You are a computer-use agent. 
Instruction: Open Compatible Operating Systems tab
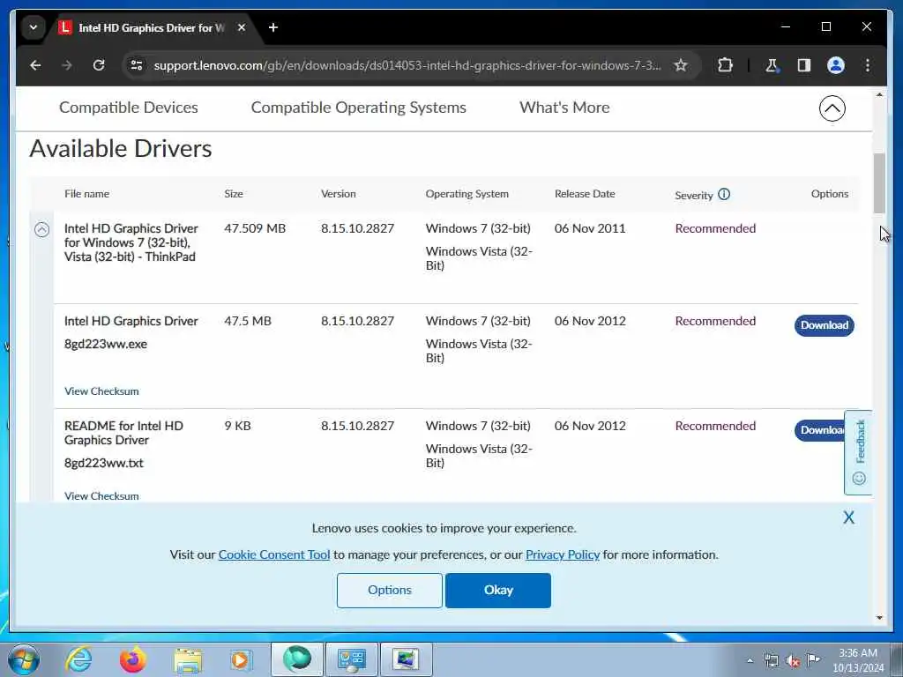[358, 108]
